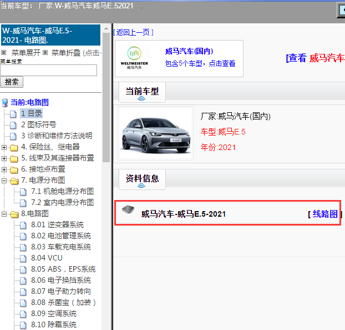Open 8.06 电子换挡系统 diagram
Image resolution: width=345 pixels, height=330 pixels.
[x=61, y=280]
